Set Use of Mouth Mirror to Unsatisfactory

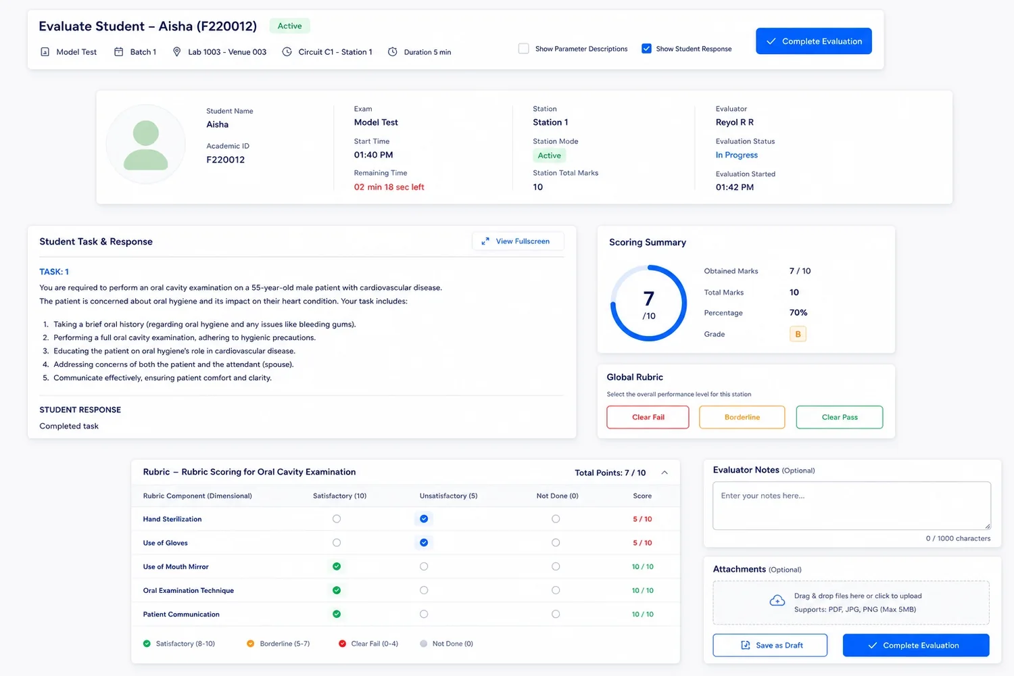click(424, 566)
